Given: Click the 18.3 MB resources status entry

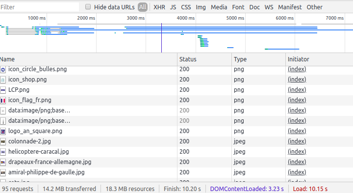Looking at the screenshot, I should [x=130, y=189].
